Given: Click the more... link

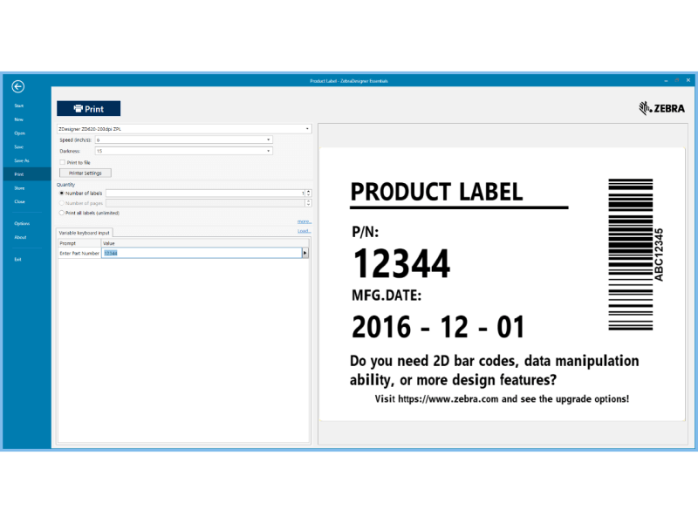Looking at the screenshot, I should pyautogui.click(x=305, y=221).
